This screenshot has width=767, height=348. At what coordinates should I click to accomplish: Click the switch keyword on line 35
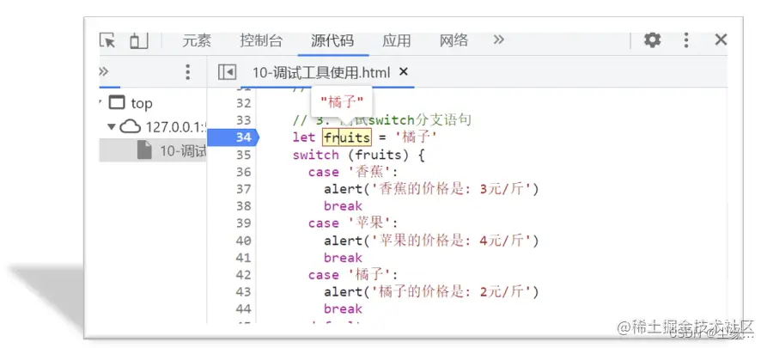coord(315,155)
